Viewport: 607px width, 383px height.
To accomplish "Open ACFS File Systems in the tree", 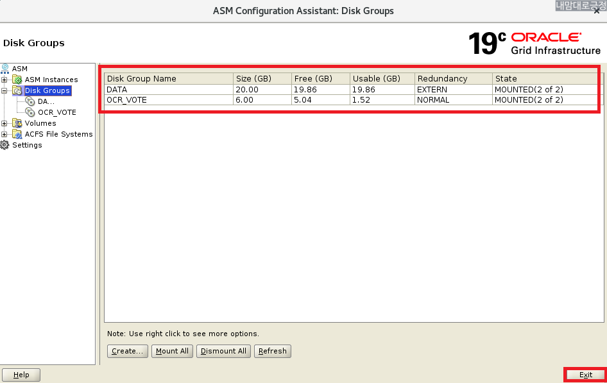I will (58, 134).
